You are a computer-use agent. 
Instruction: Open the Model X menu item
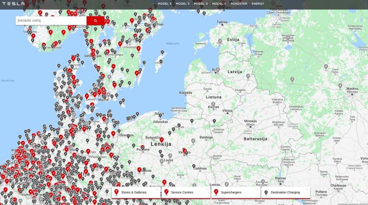201,4
